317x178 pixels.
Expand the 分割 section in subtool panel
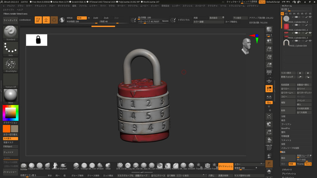click(x=283, y=116)
